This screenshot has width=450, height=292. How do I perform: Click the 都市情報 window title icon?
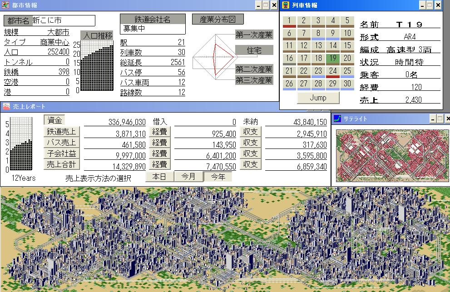5,5
